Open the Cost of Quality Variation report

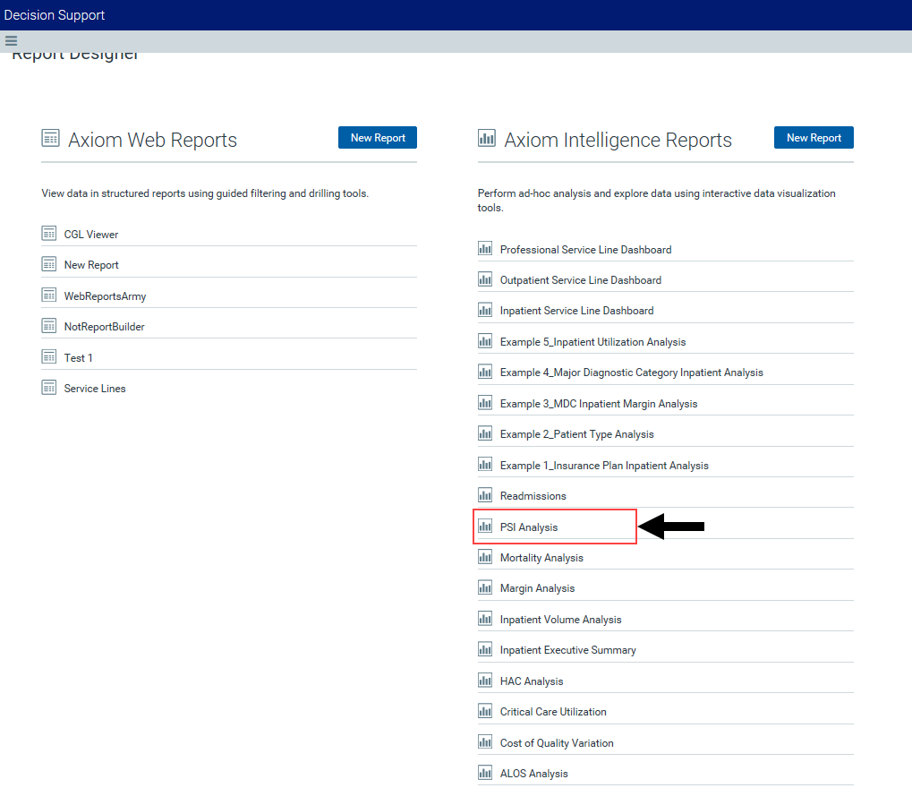557,743
